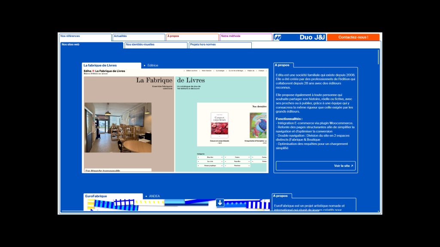This screenshot has height=247, width=440.
Task: Open the Nos références tab
Action: (x=86, y=37)
